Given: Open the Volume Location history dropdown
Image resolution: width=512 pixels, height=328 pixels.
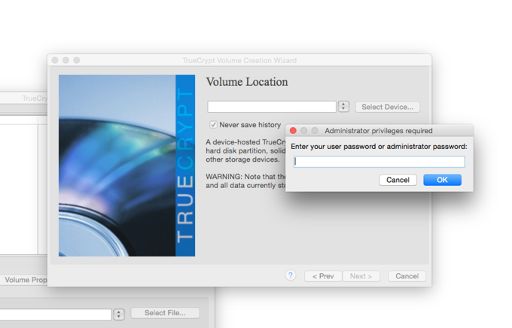Looking at the screenshot, I should (x=343, y=106).
